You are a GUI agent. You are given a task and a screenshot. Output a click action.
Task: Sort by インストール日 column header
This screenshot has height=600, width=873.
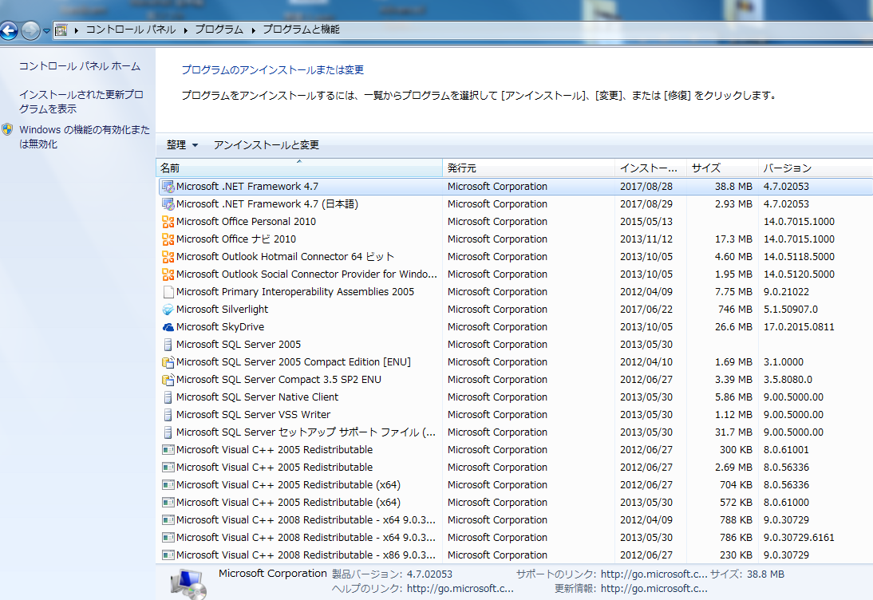click(650, 168)
